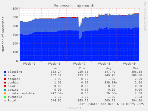Click uninterruptible average value 26.36m

click(112, 93)
